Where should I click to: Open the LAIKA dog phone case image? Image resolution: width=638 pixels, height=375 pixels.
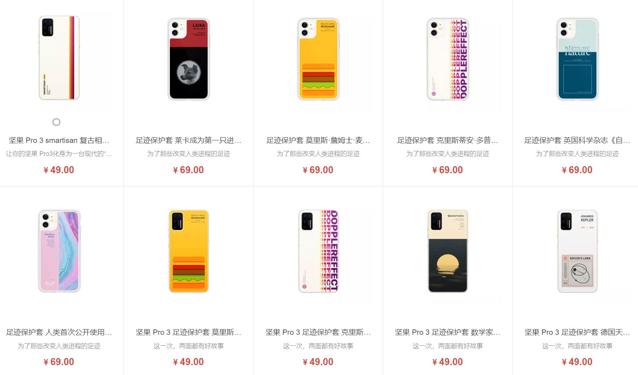(x=188, y=59)
